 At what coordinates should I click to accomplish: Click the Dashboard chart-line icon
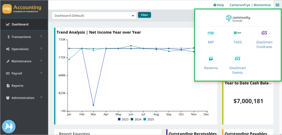click(8, 24)
